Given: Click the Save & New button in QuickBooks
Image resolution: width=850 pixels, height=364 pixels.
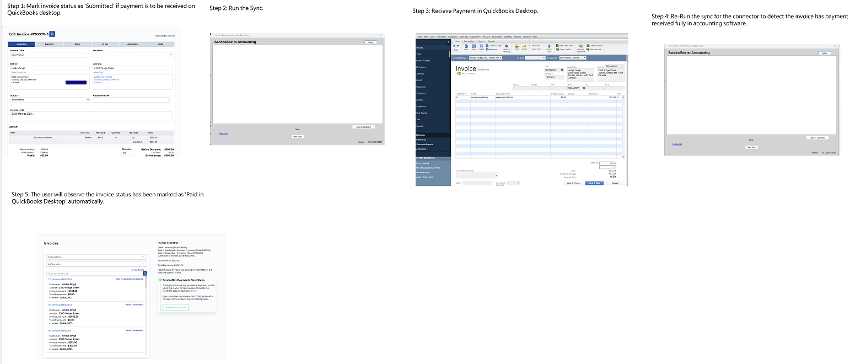Looking at the screenshot, I should 594,183.
